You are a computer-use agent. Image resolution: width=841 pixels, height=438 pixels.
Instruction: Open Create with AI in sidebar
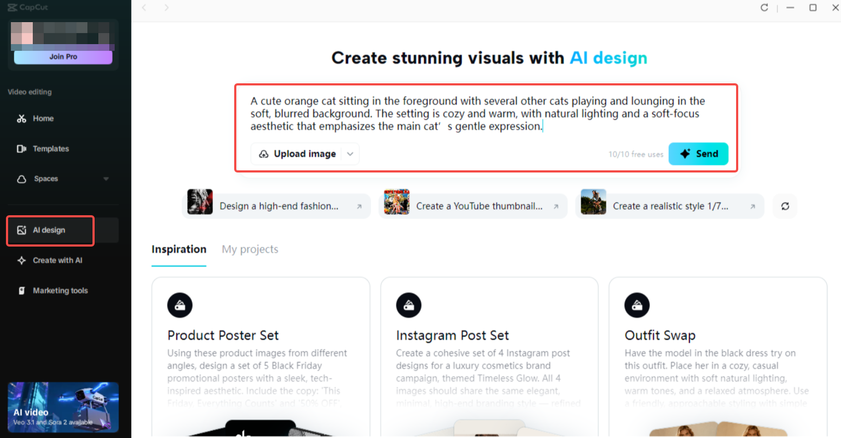tap(63, 261)
